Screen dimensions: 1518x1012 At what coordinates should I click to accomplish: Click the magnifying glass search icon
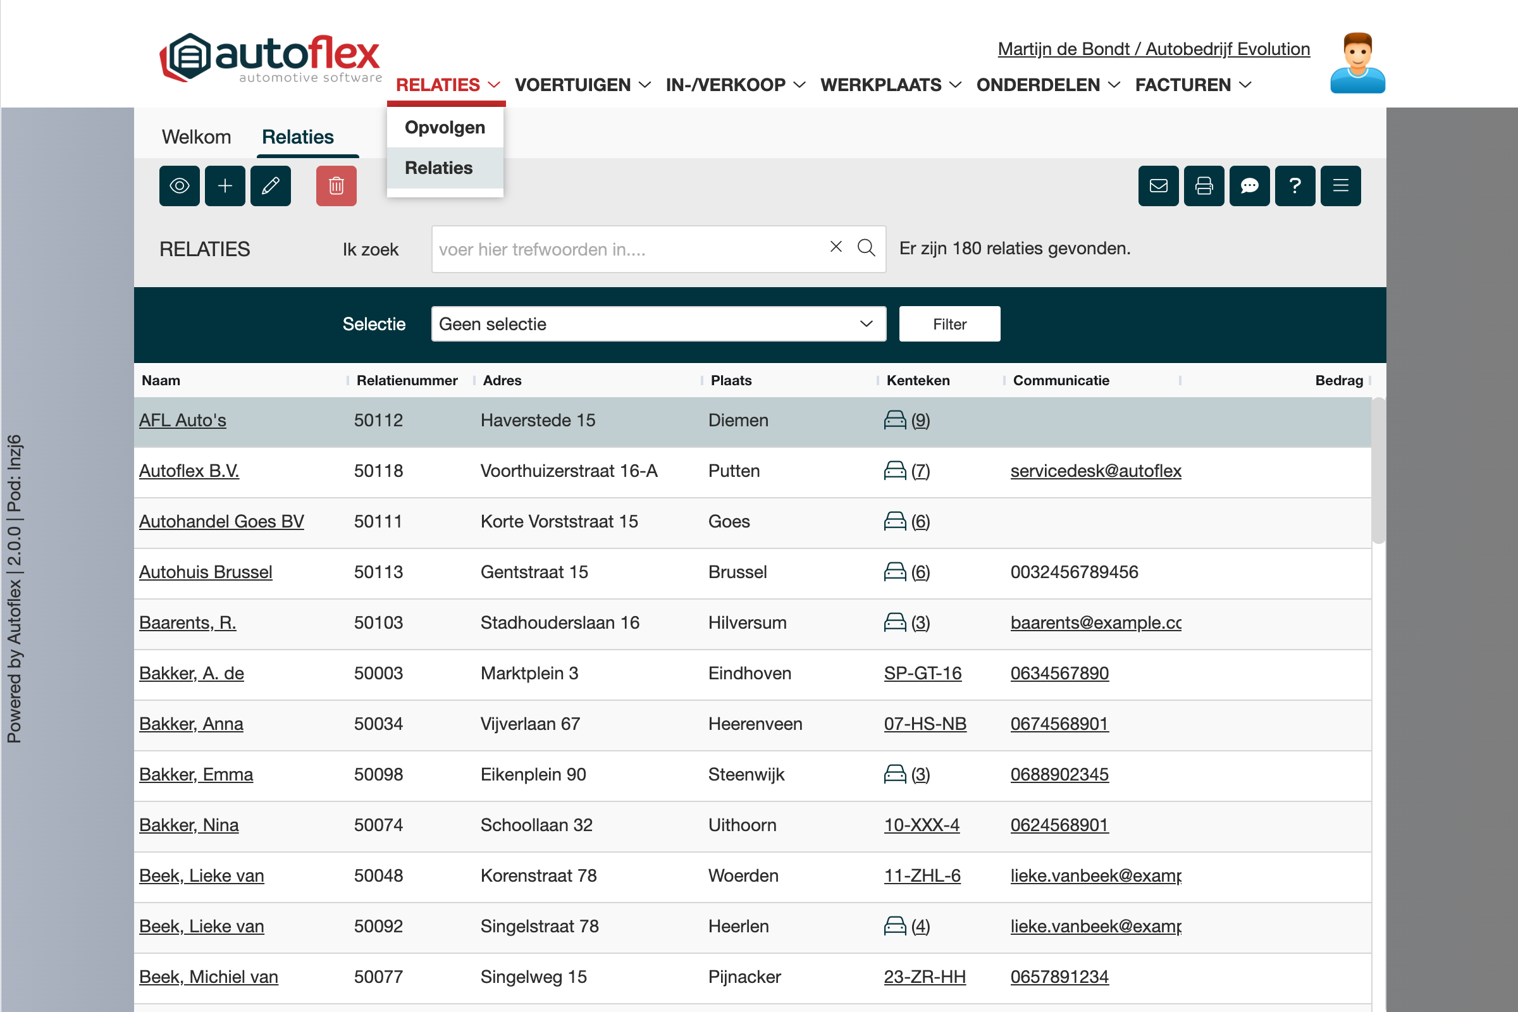click(866, 248)
